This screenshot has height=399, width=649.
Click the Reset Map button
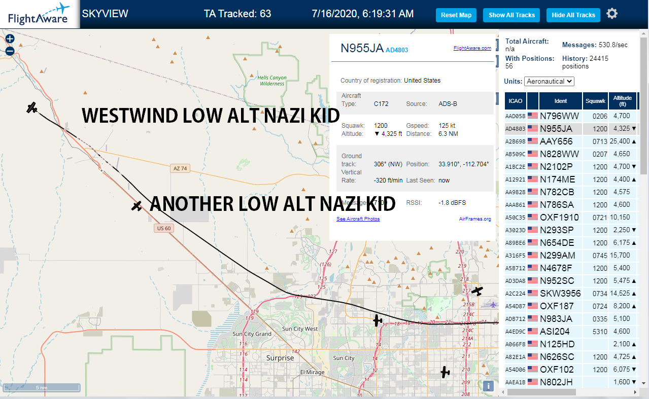pyautogui.click(x=456, y=15)
